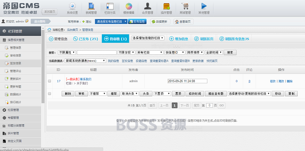305x151 pixels.
Task: Open 选择增加信息的栏目 dropdown
Action: (x=148, y=38)
